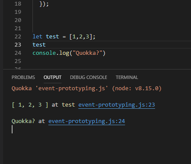Open the DEBUG CONSOLE tab
191x164 pixels.
pos(88,77)
